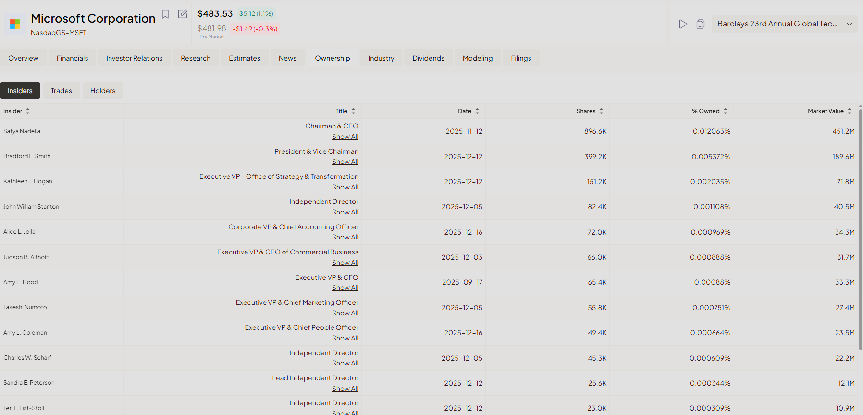Screen dimensions: 863x415
Task: Click the Lead Independent Director title
Action: coord(315,378)
